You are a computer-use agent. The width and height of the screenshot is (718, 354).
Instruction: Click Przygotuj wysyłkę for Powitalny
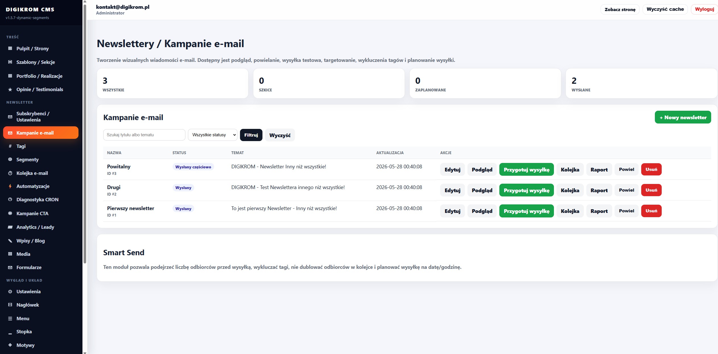point(526,169)
